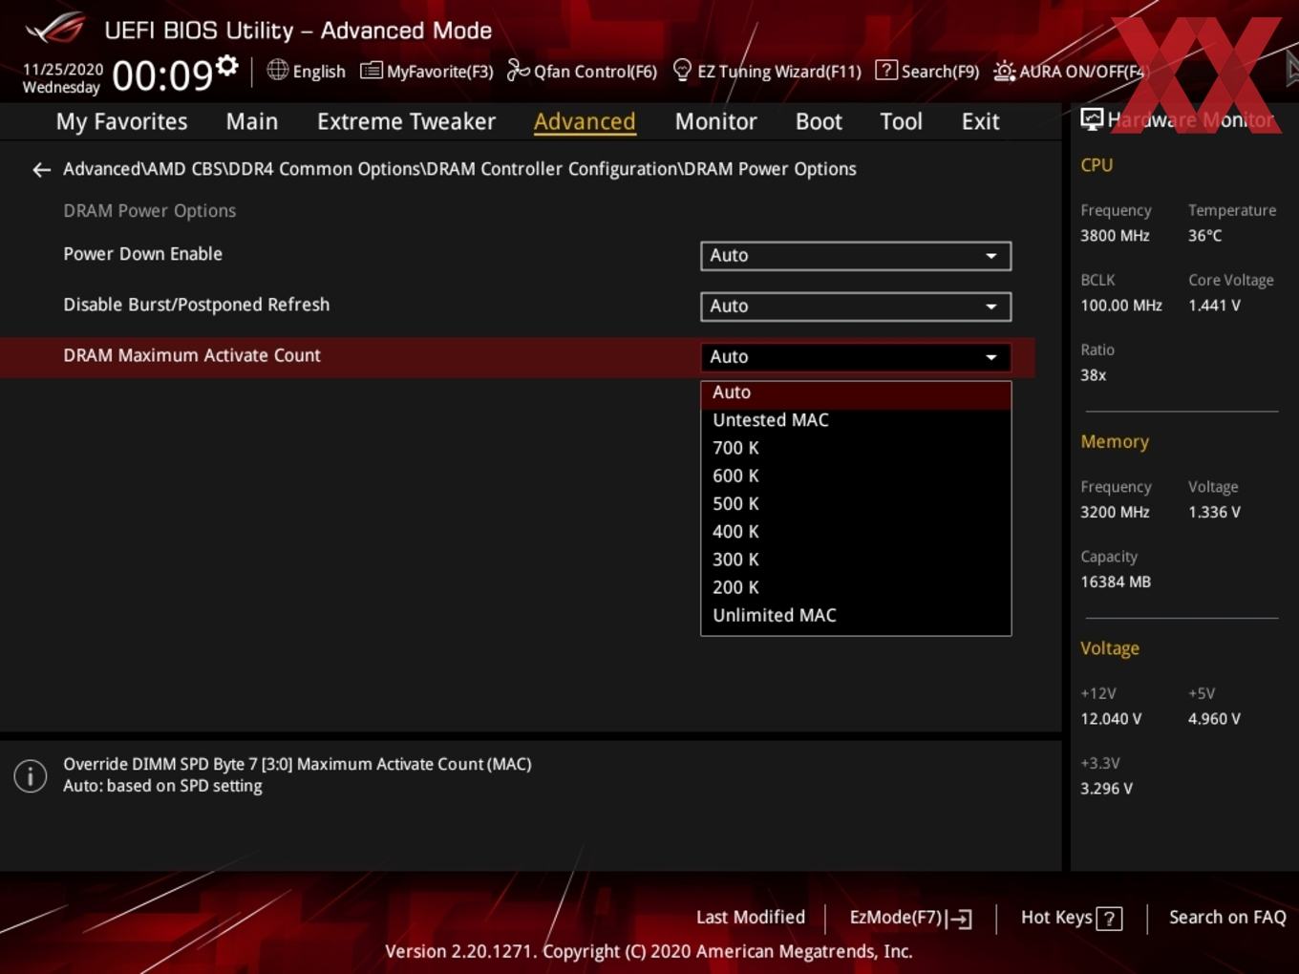The height and width of the screenshot is (974, 1299).
Task: Open Hot Keys help
Action: 1071,918
